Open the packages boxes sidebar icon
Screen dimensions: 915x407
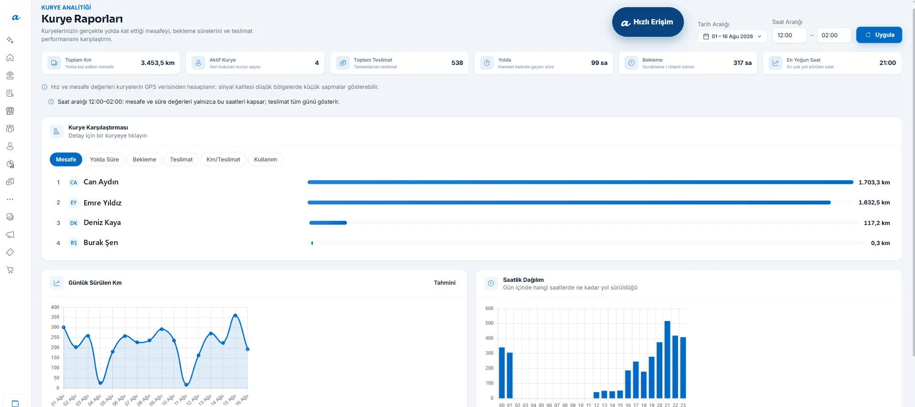(10, 182)
